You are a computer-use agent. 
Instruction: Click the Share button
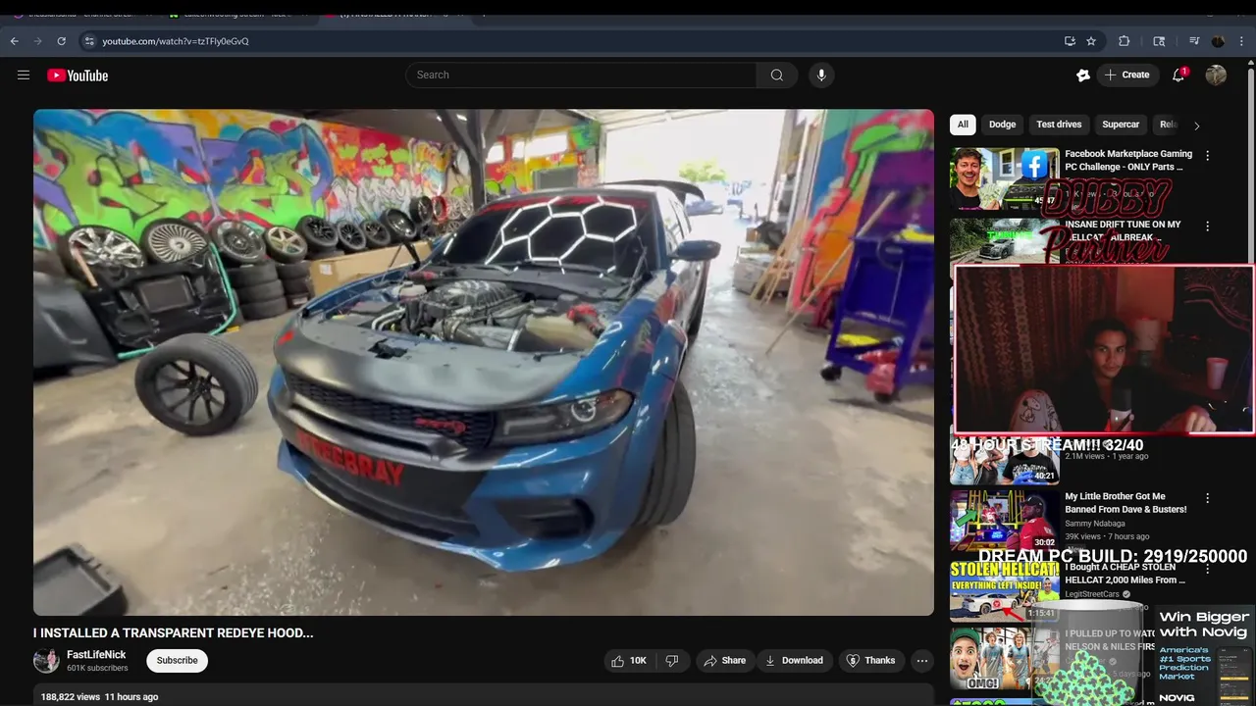(725, 660)
